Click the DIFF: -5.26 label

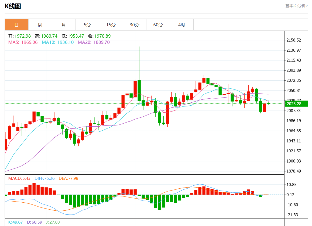44,178
